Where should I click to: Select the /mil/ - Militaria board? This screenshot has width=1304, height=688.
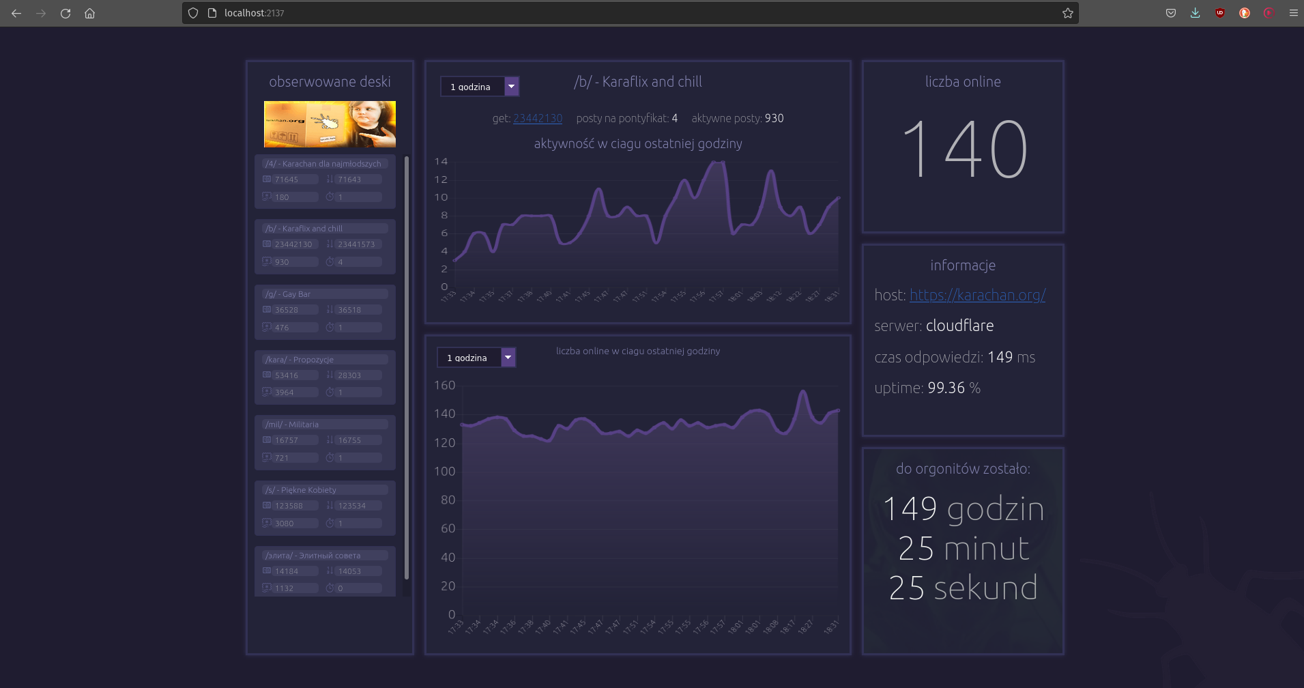tap(325, 442)
